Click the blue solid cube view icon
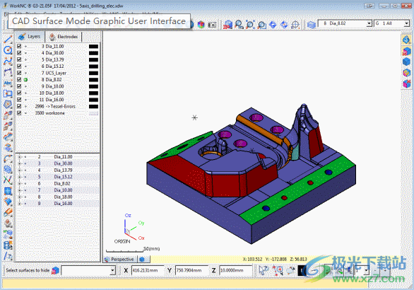The image size is (414, 290). [406, 62]
